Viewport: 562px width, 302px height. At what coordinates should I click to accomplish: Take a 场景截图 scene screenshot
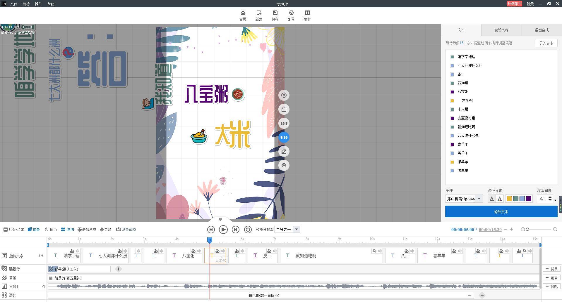[x=126, y=230]
